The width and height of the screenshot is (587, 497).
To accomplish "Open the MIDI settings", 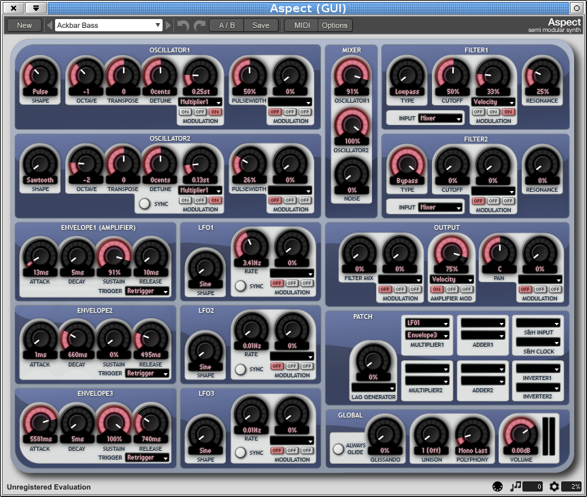I will point(302,25).
